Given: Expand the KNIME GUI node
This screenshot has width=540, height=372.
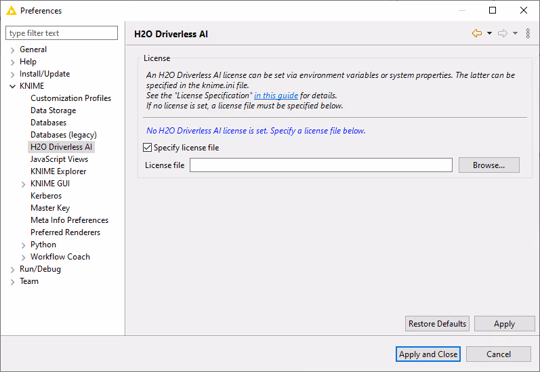Looking at the screenshot, I should (23, 184).
